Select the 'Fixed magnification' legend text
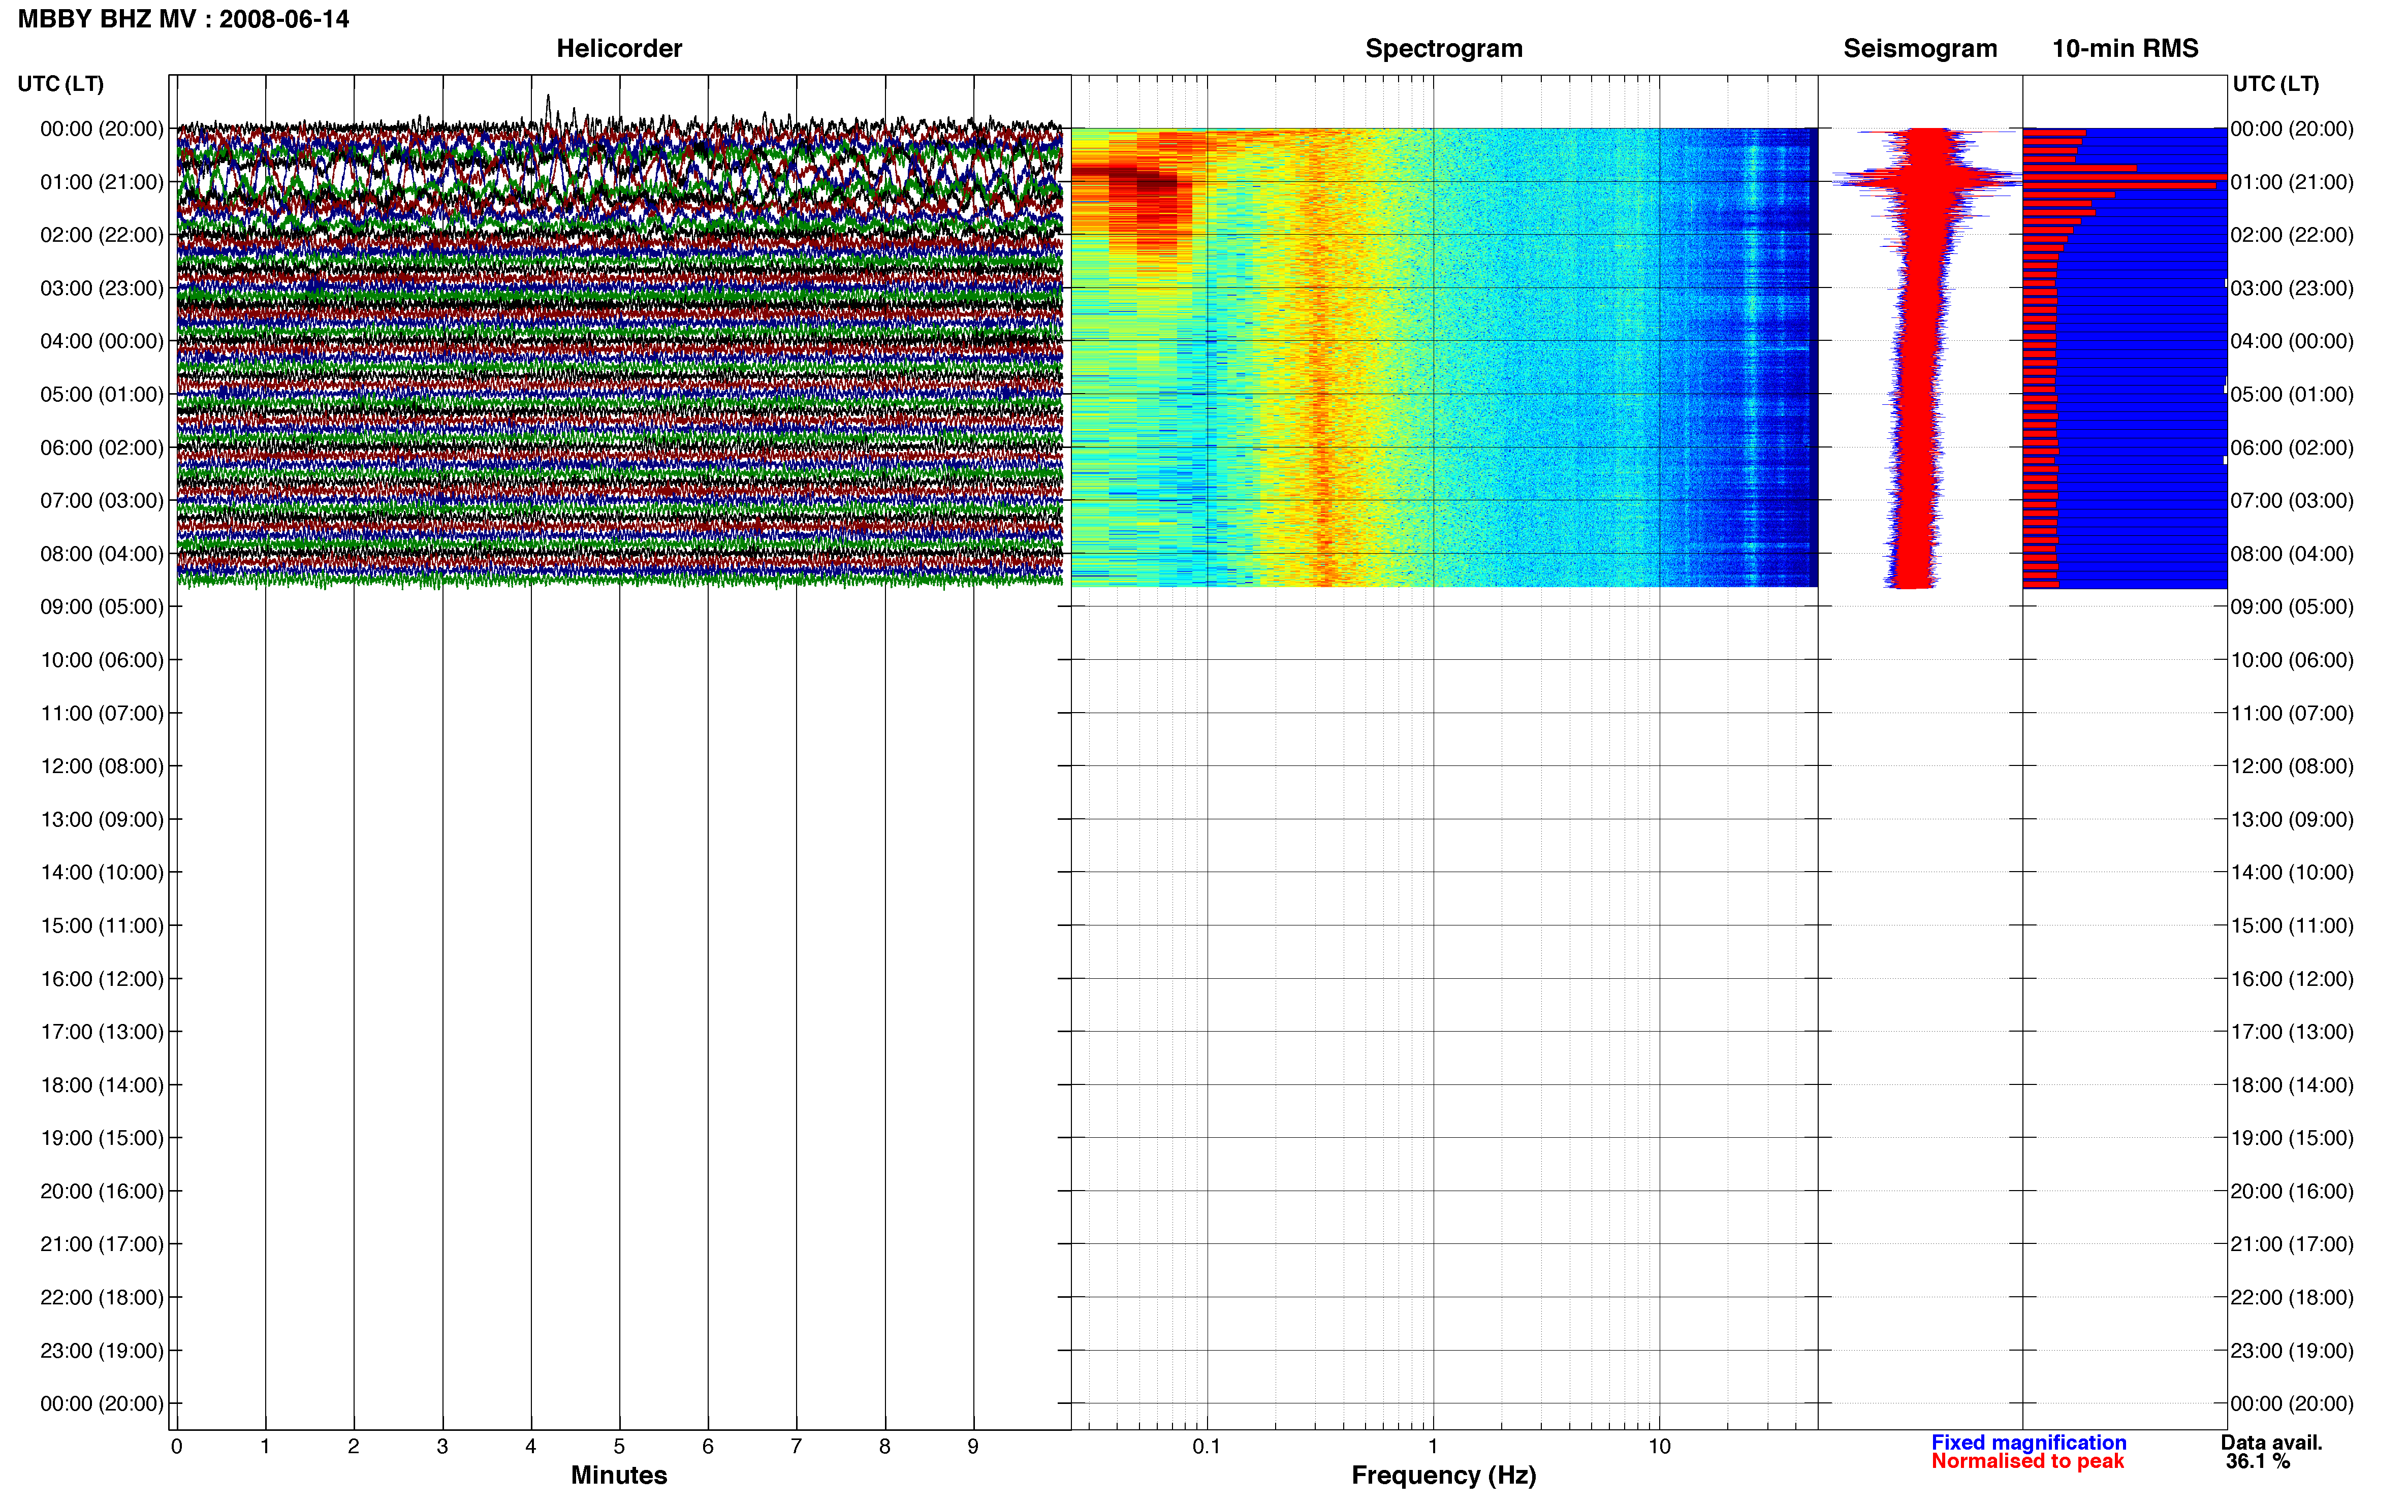The width and height of the screenshot is (2408, 1505). tap(2029, 1443)
